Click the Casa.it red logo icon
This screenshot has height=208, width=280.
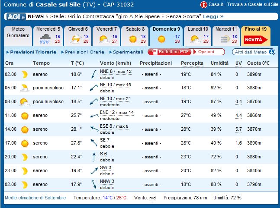tap(203, 5)
